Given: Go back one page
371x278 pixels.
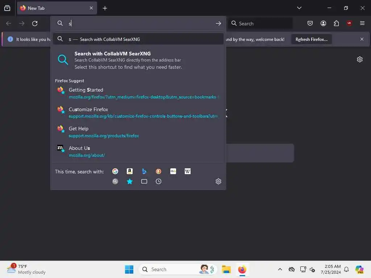Looking at the screenshot, I should click(x=9, y=24).
